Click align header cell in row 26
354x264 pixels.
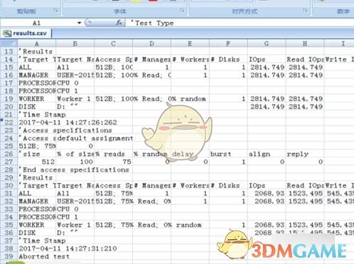coord(267,154)
